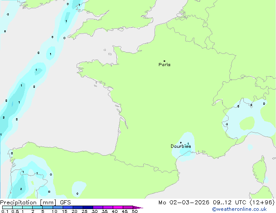The height and width of the screenshot is (213, 276).
Task: Pick the 1–2 mm legend swatch
Action: coord(27,207)
